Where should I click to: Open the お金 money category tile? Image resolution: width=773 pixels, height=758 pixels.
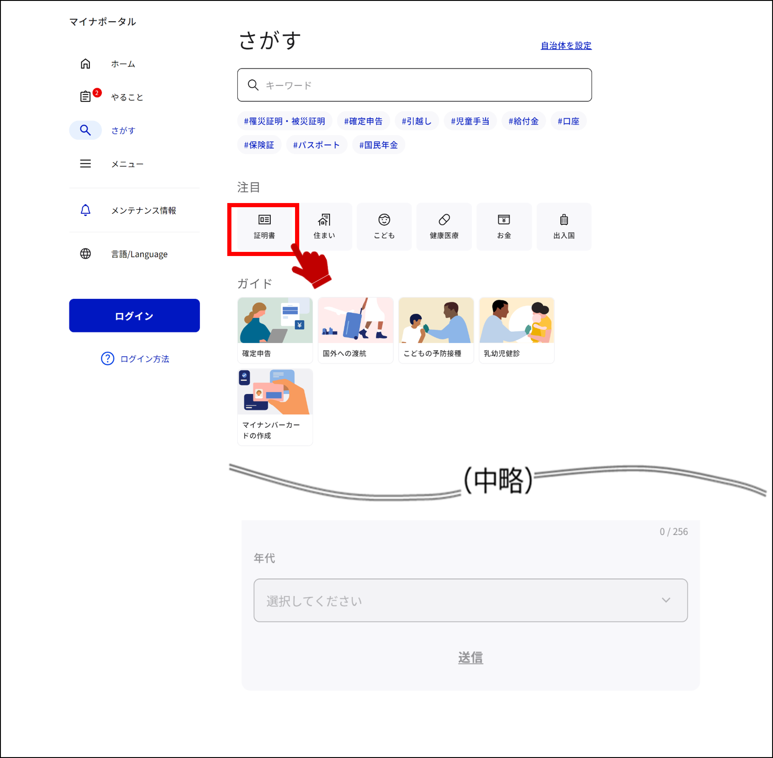point(504,226)
